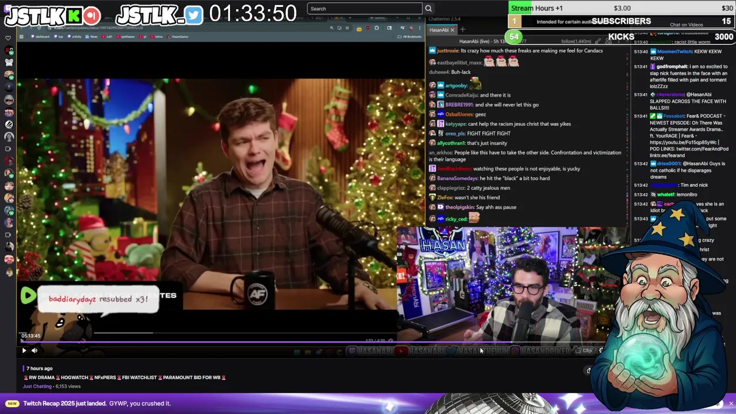Play the VOD with the player's play button

[24, 350]
